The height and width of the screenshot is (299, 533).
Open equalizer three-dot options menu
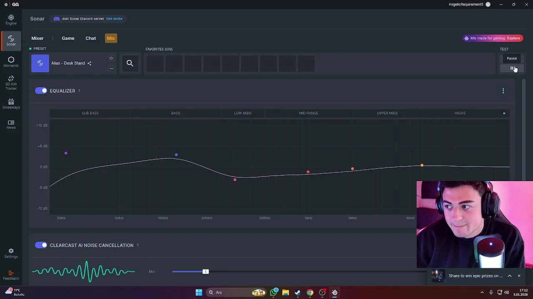click(x=503, y=91)
